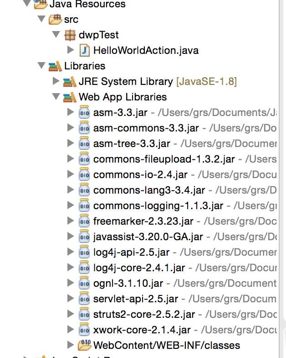Select the log4j-core-2.4.1.jar entry
The image size is (286, 358).
tap(139, 268)
